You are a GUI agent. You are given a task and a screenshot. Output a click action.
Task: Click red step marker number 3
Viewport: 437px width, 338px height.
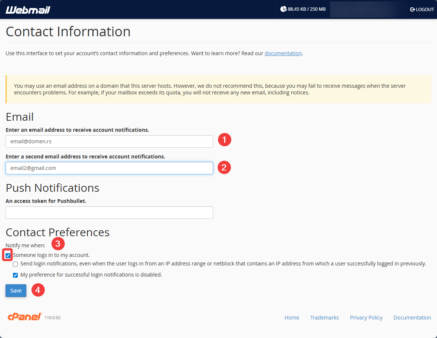(x=58, y=244)
